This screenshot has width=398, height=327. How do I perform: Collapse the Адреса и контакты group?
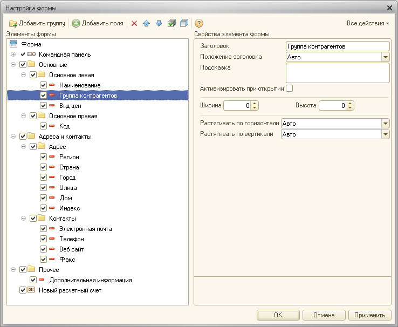pyautogui.click(x=13, y=137)
